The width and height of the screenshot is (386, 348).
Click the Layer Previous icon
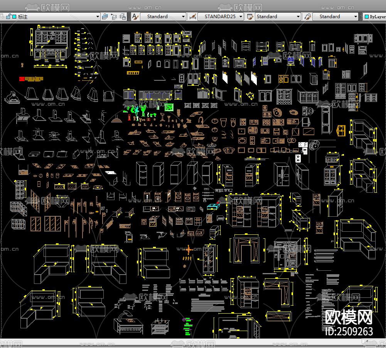click(x=114, y=17)
